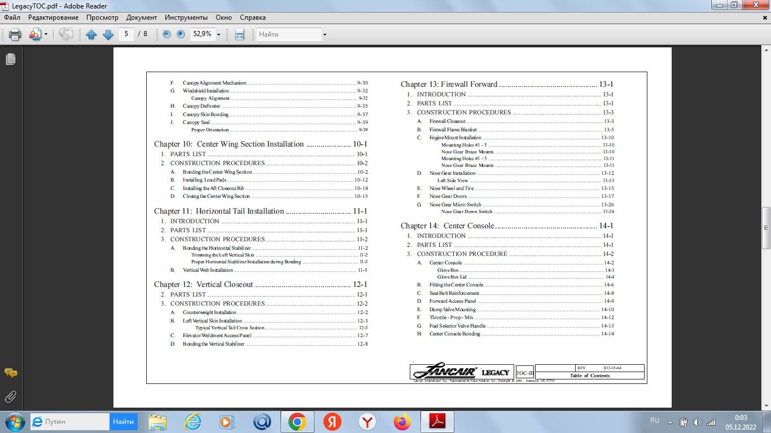The height and width of the screenshot is (433, 771).
Task: Click the Найти button in taskbar
Action: point(123,421)
